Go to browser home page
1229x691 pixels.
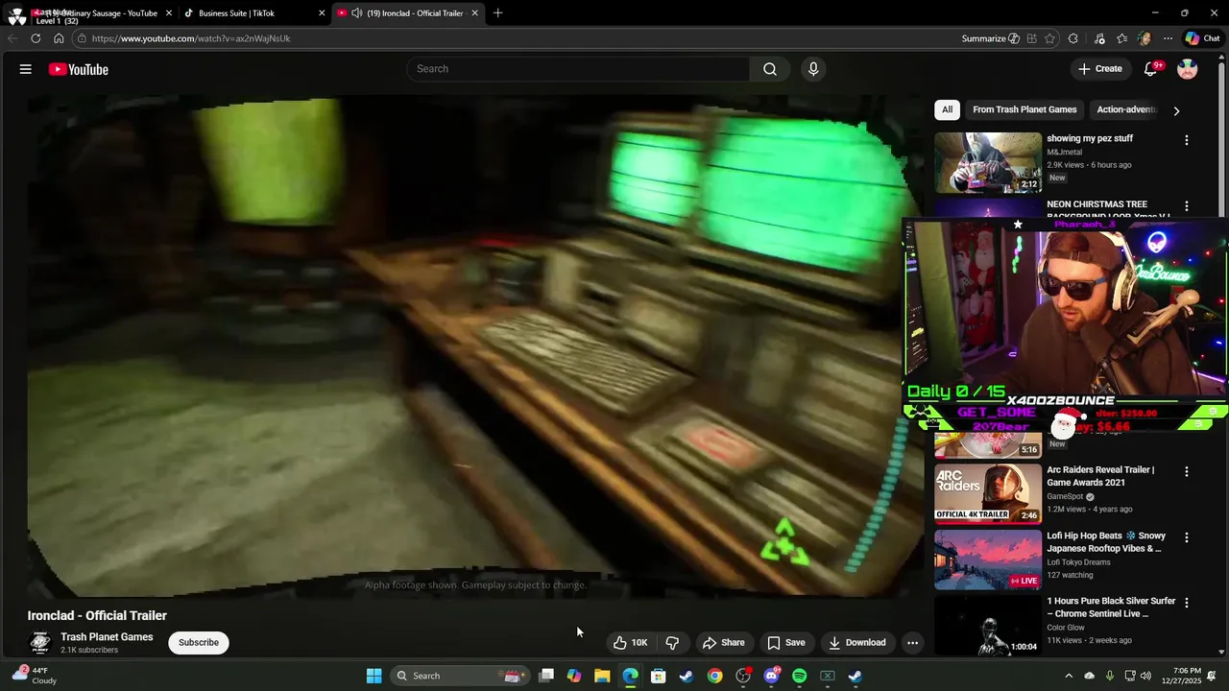tap(59, 38)
